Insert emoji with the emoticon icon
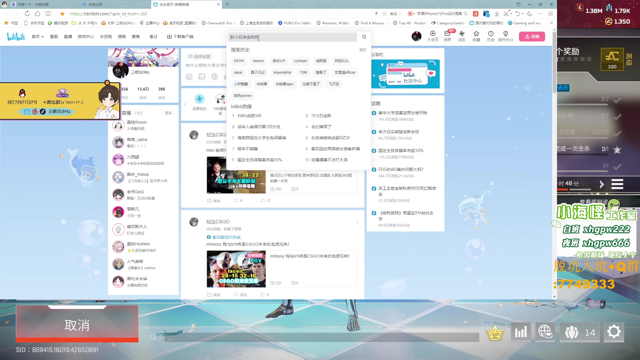Image resolution: width=640 pixels, height=360 pixels. coord(189,77)
